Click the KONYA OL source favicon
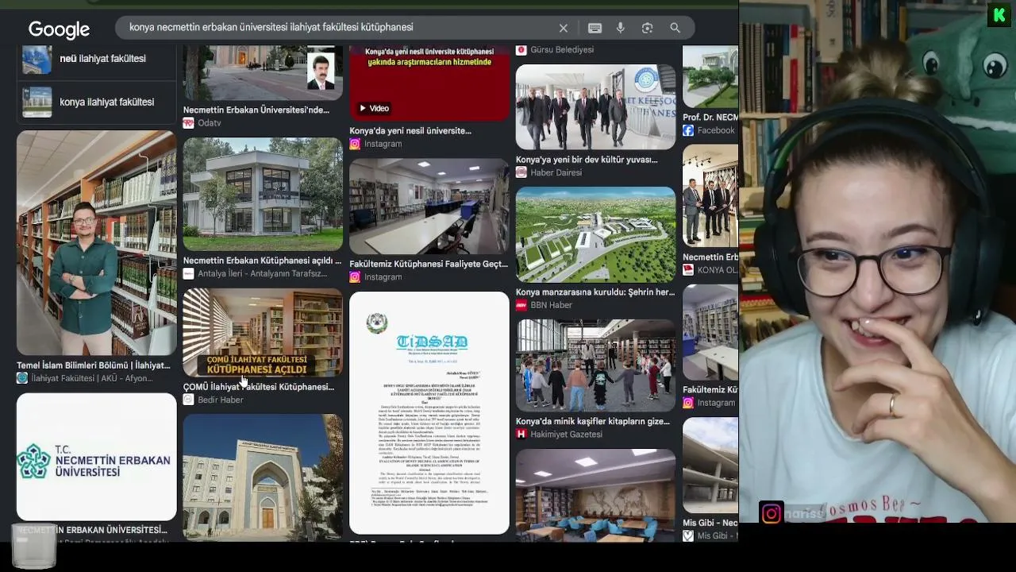 click(x=688, y=270)
